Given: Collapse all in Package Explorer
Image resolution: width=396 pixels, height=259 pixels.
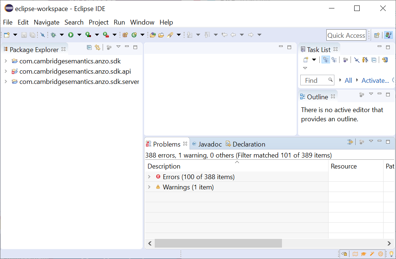Looking at the screenshot, I should pos(89,47).
